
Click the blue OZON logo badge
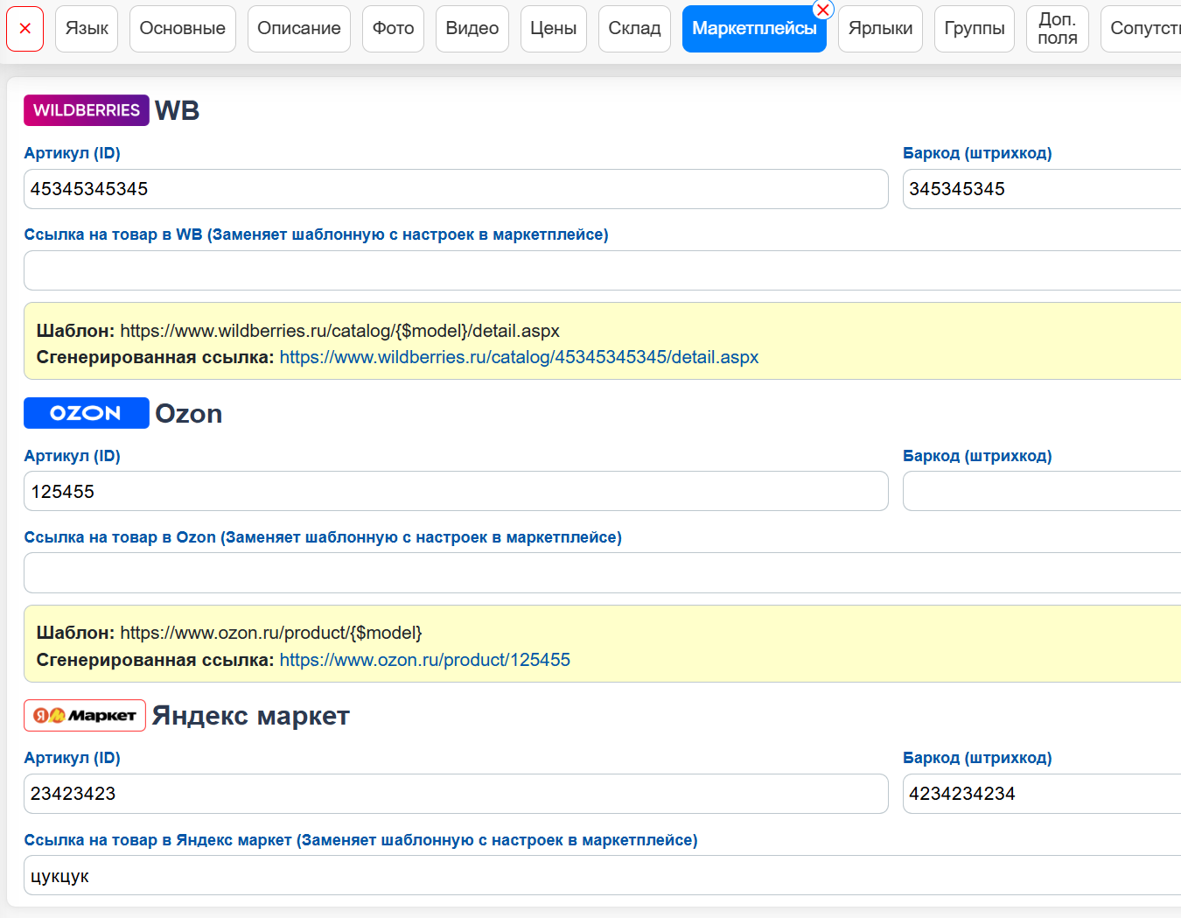pyautogui.click(x=87, y=413)
